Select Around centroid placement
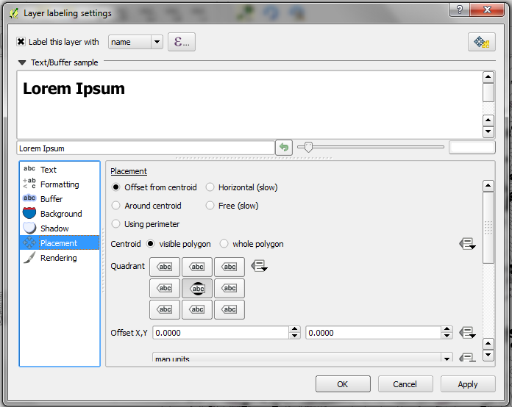This screenshot has height=407, width=512. 115,206
